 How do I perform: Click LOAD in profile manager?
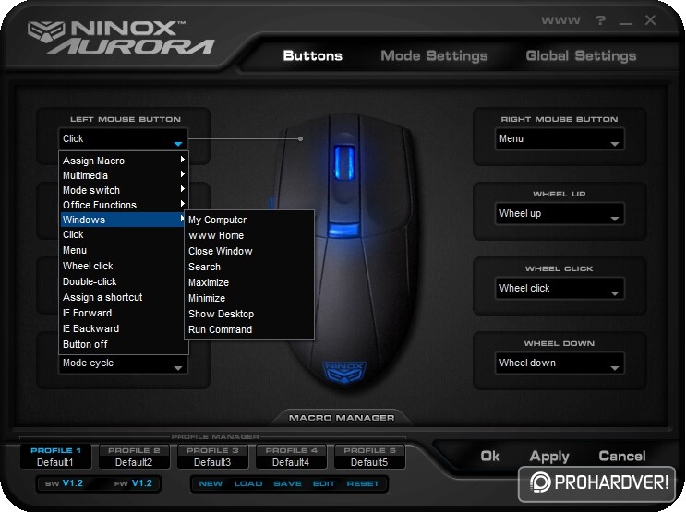tap(248, 484)
